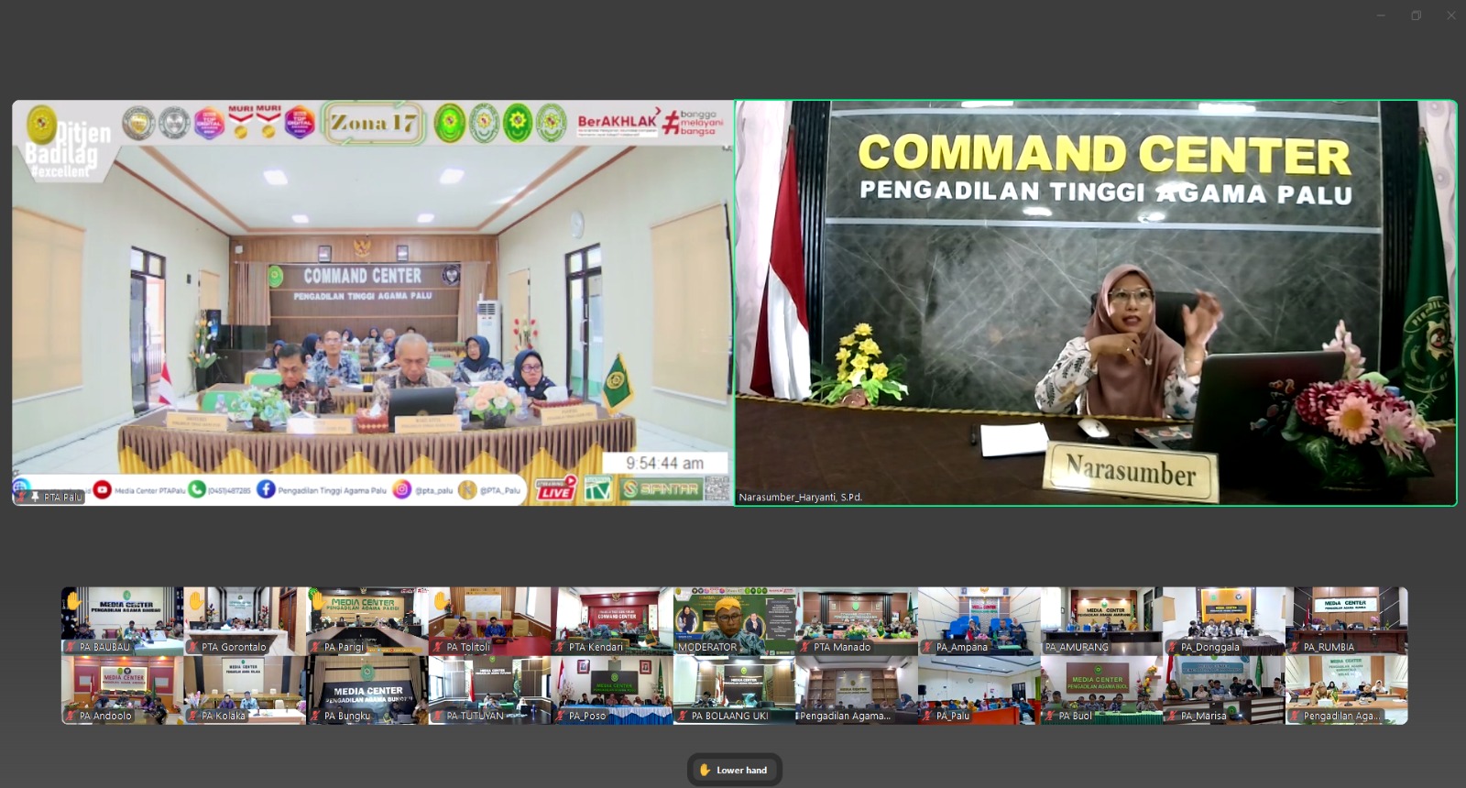This screenshot has height=788, width=1466.
Task: Select the PA_RUMBIA participant thumbnail
Action: pos(1346,619)
